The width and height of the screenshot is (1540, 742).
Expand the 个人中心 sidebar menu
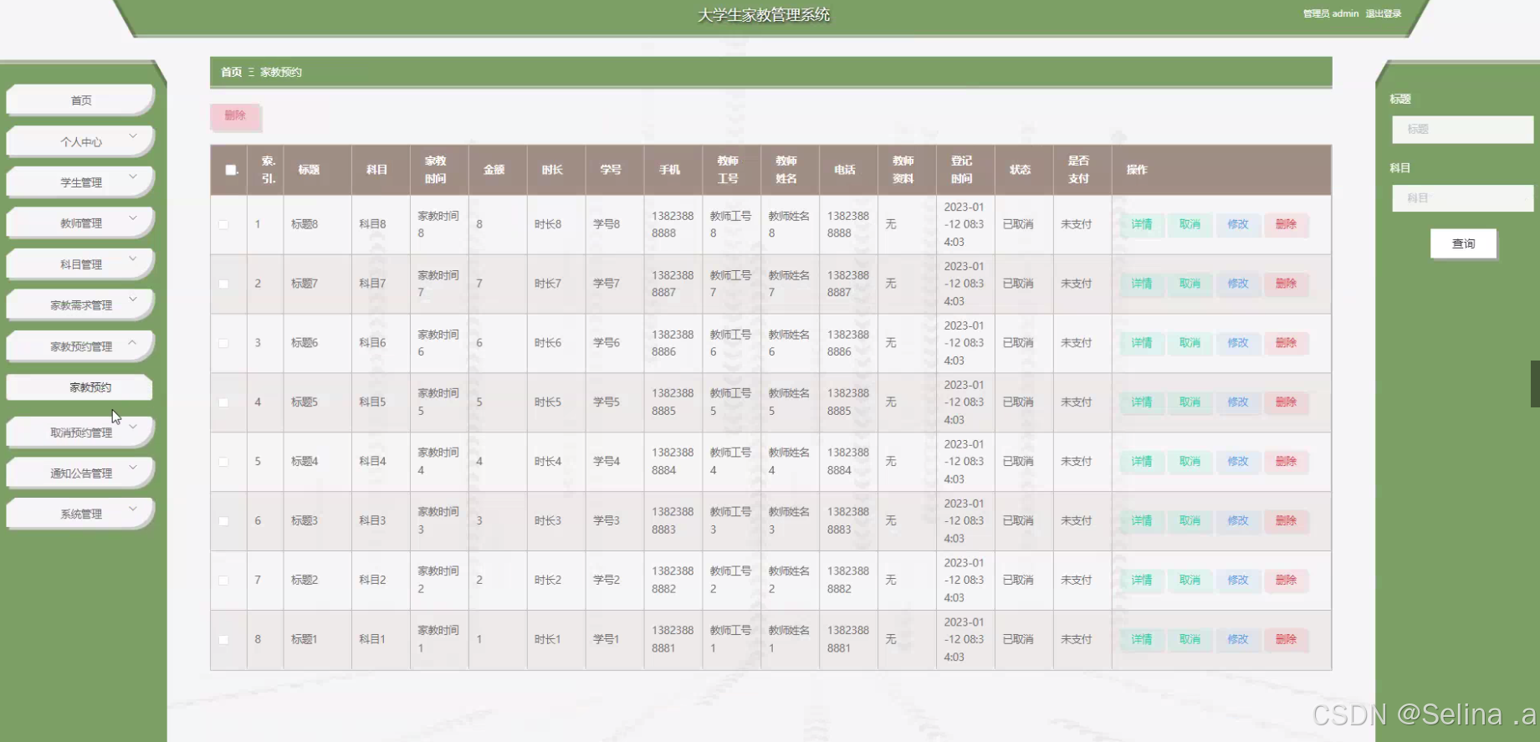tap(80, 141)
